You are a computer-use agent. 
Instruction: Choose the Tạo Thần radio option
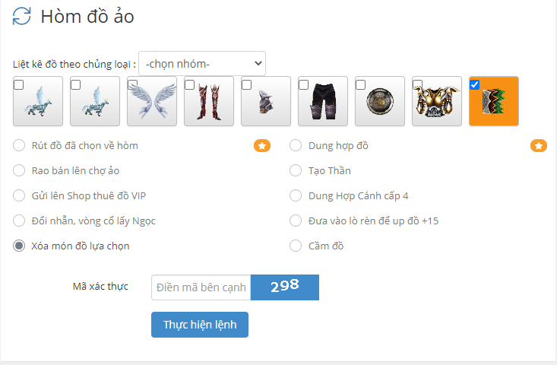[x=296, y=170]
